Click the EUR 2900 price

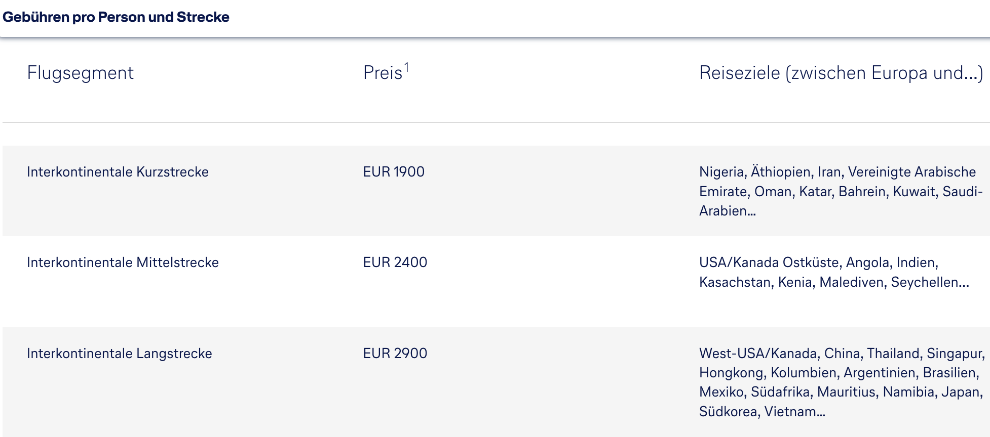[395, 354]
